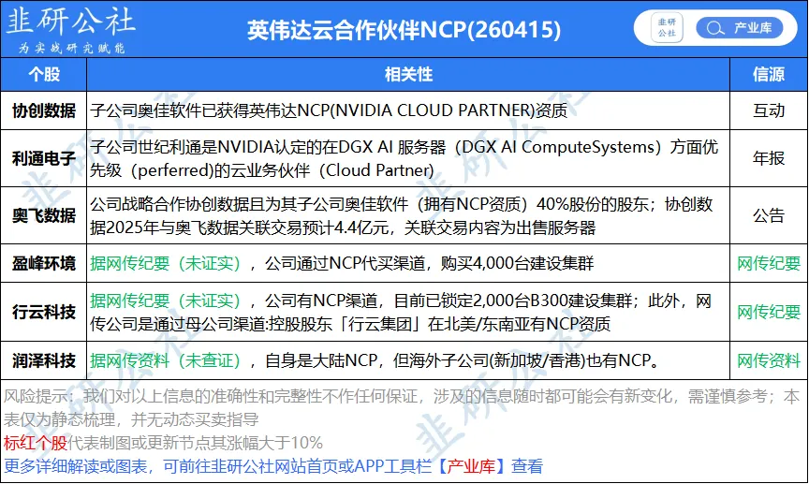
Task: Click the 个股 column header
Action: click(x=44, y=74)
